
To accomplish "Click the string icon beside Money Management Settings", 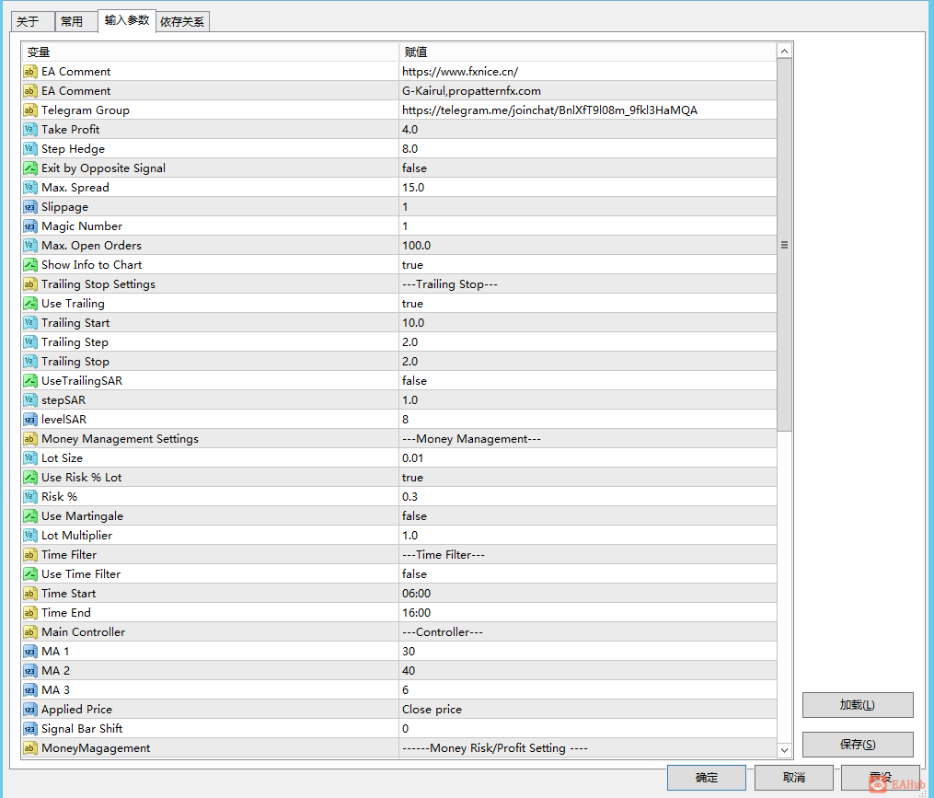I will pyautogui.click(x=29, y=439).
